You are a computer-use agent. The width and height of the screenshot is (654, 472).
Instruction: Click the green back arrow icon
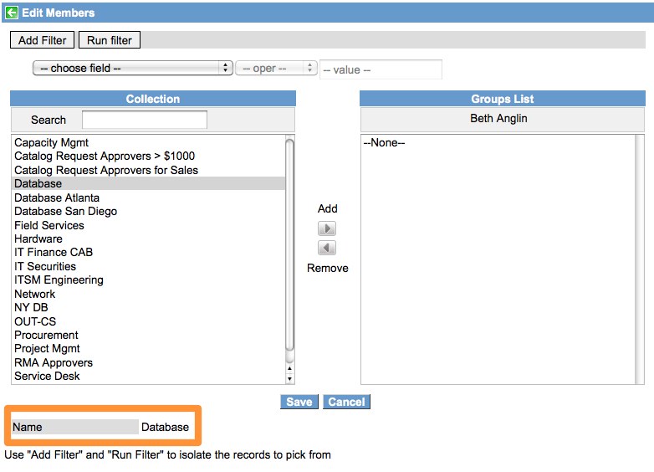point(12,13)
